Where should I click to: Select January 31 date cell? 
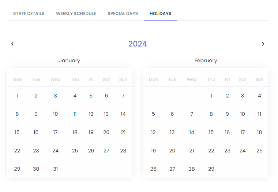[55, 169]
